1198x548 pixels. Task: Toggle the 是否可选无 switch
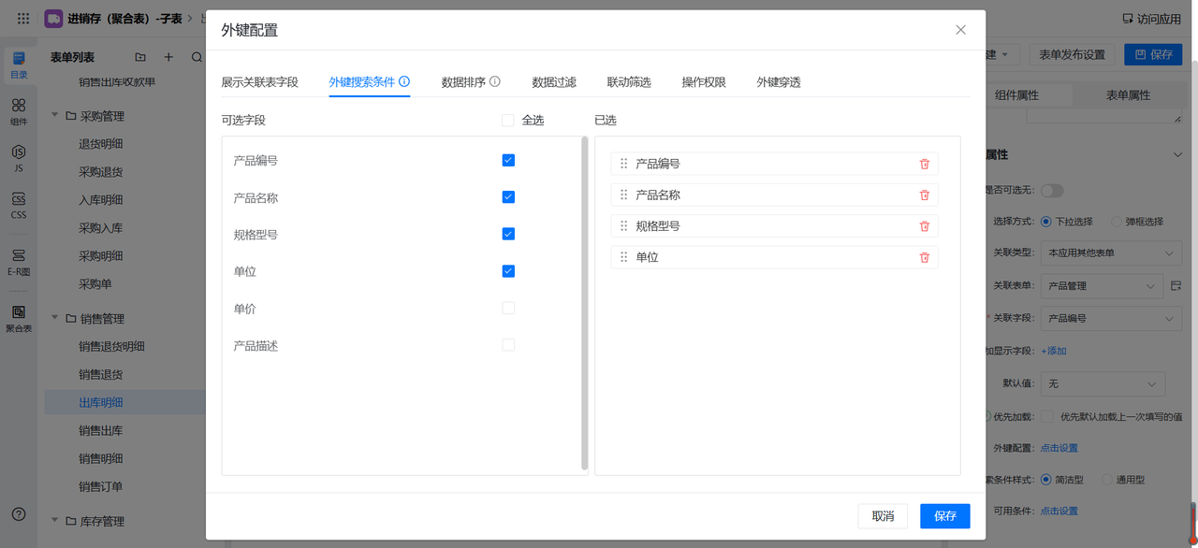(1052, 191)
